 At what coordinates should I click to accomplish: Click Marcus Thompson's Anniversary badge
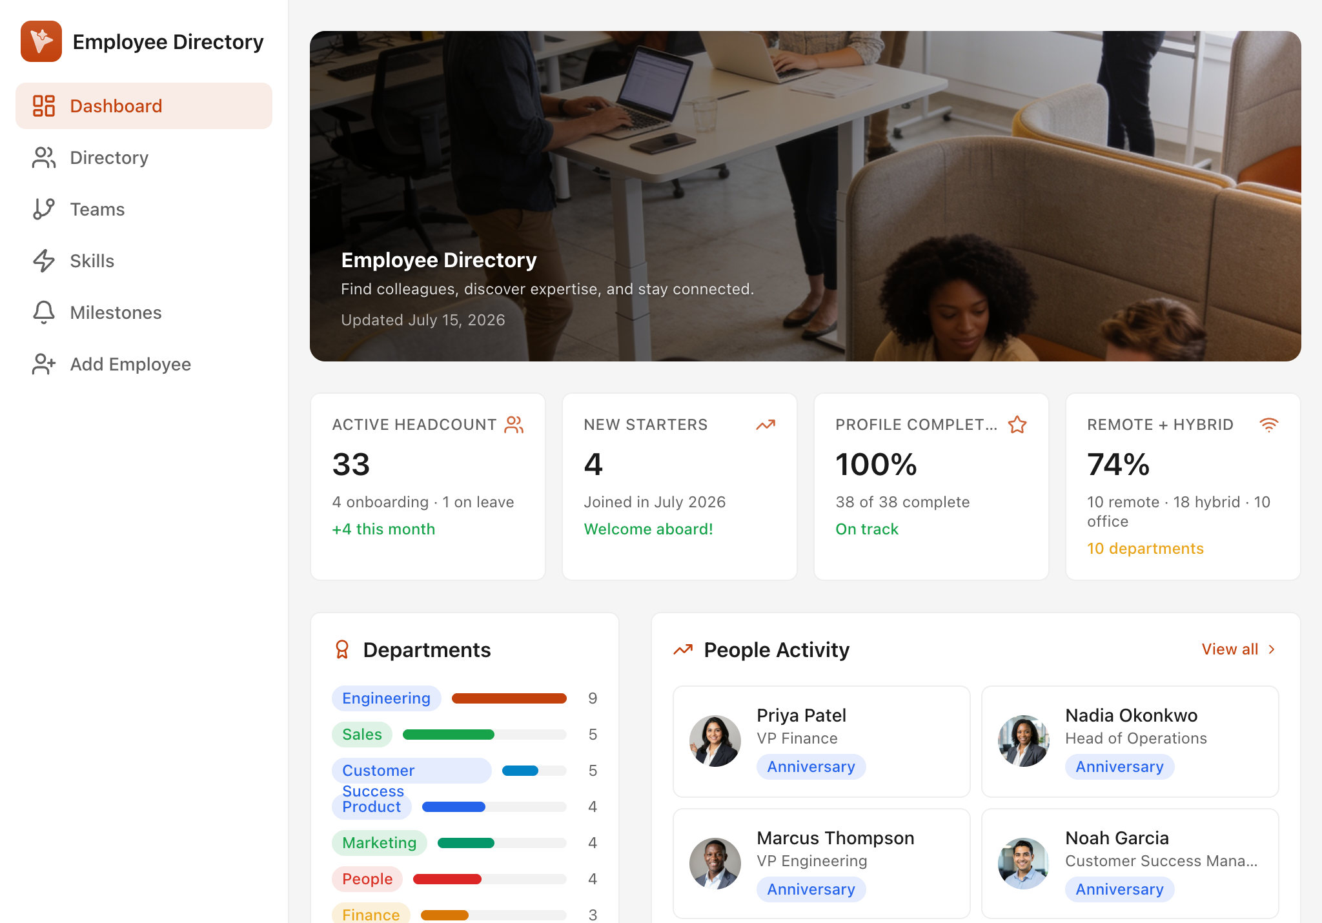[x=811, y=889]
